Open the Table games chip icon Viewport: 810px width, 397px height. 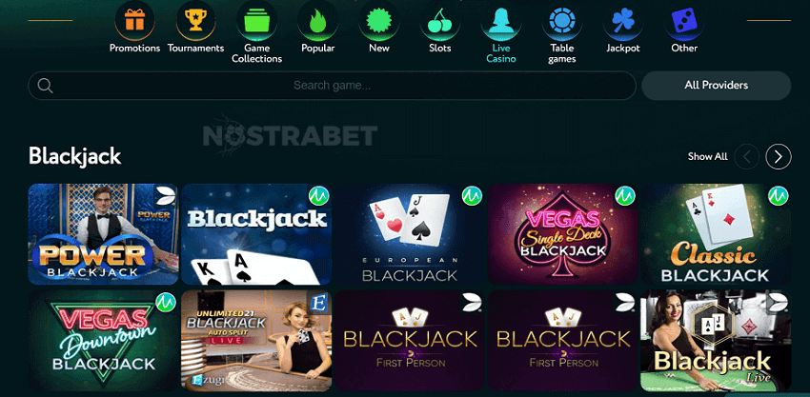click(562, 21)
